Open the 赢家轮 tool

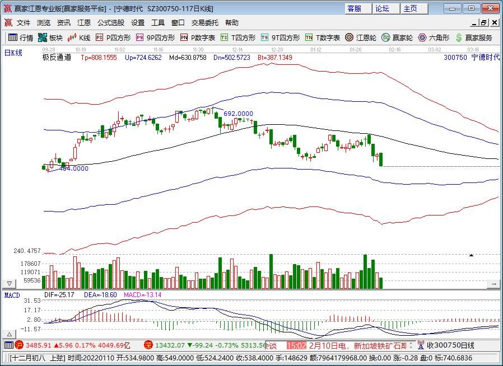coord(397,38)
